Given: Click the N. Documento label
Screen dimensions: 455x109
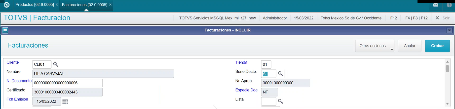Looking at the screenshot, I should pos(19,81).
